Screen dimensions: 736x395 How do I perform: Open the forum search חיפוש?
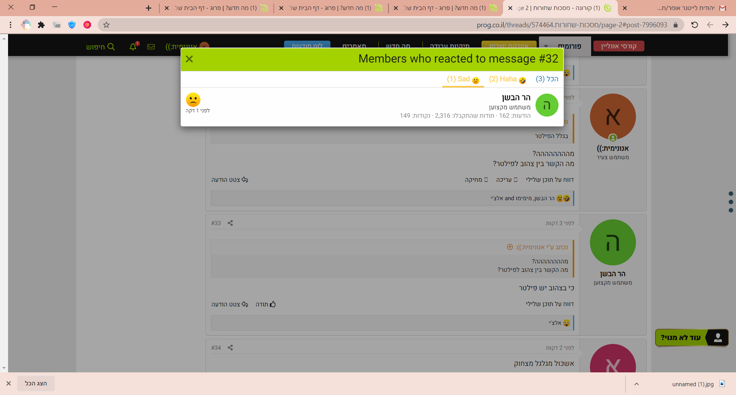(x=100, y=46)
